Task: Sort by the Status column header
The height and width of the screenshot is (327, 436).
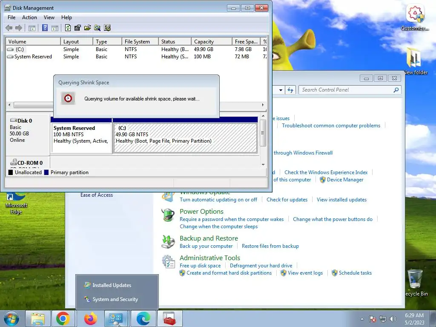Action: click(175, 41)
